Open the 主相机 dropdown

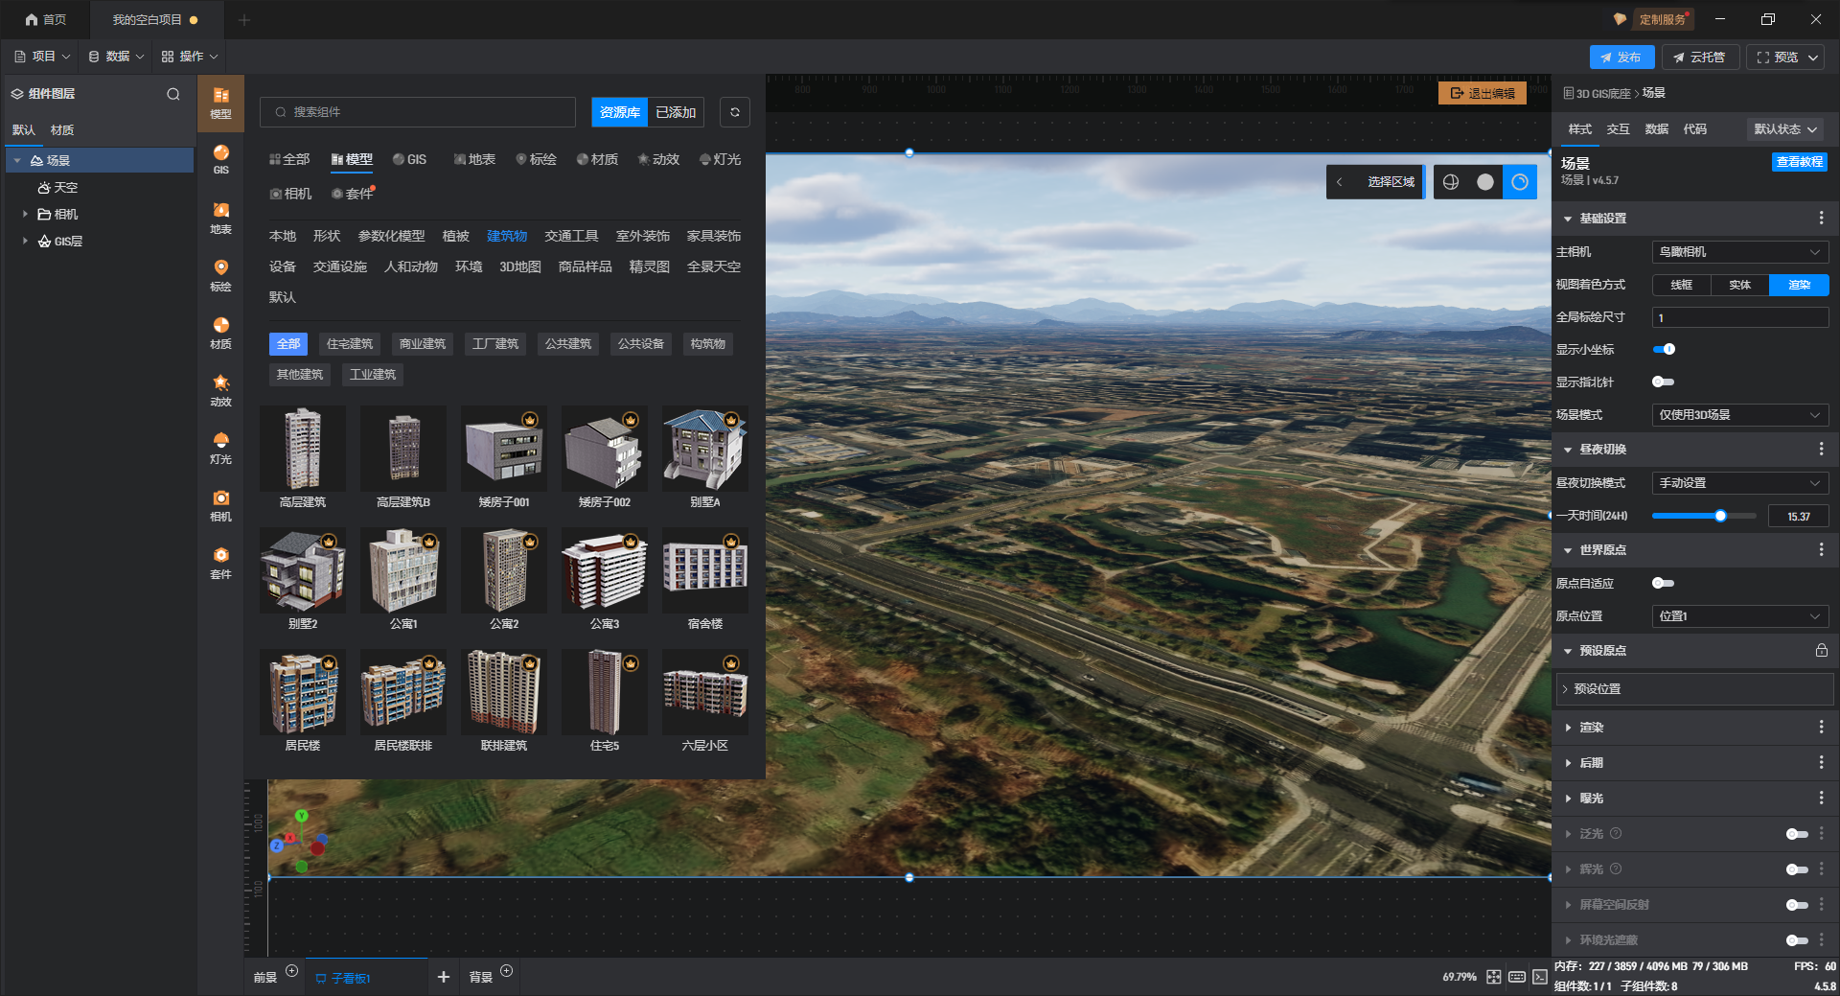click(1739, 252)
